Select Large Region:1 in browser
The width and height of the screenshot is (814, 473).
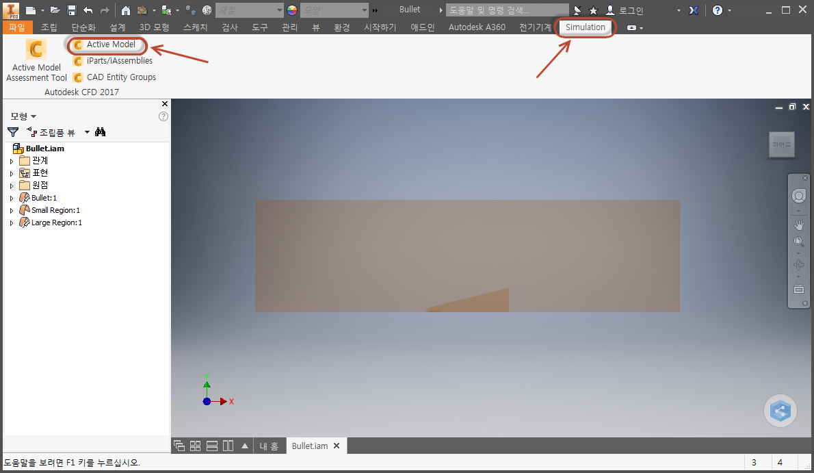coord(51,223)
